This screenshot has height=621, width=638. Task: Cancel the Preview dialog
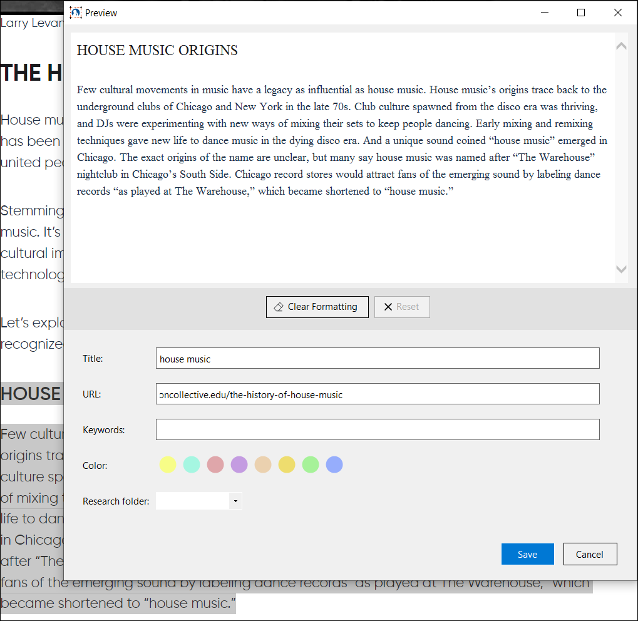coord(590,554)
